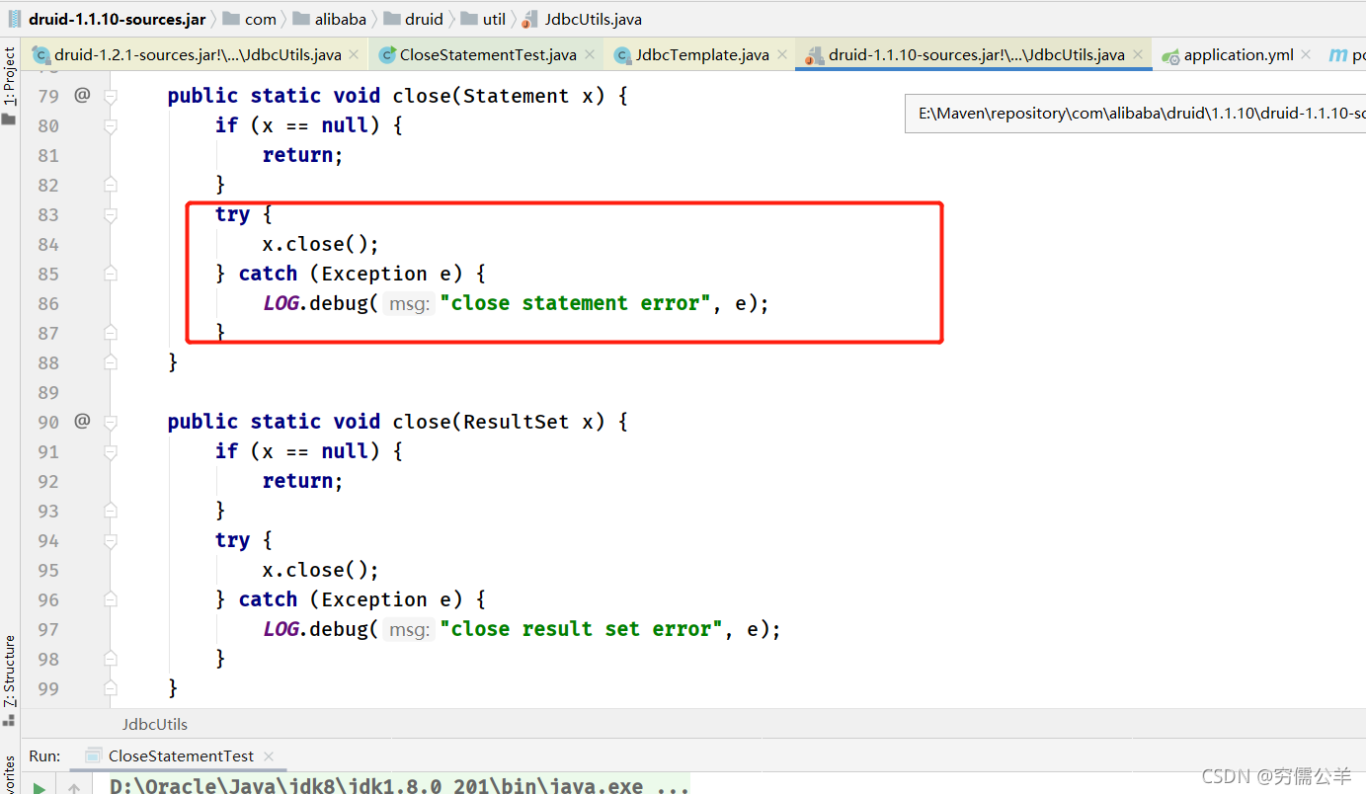Click the Statement parameter type on line 79
This screenshot has height=794, width=1366.
click(x=517, y=96)
